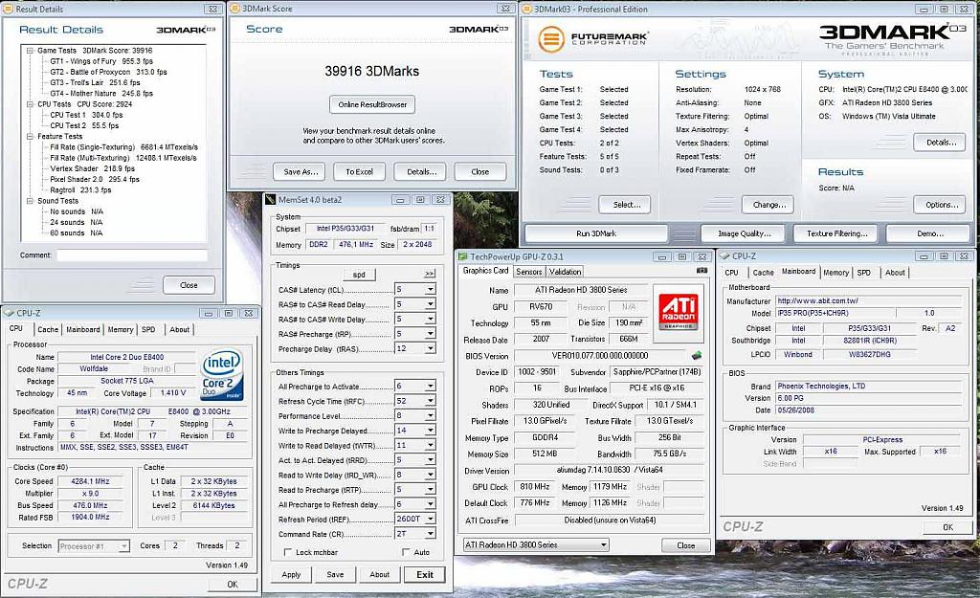The height and width of the screenshot is (598, 980).
Task: Open the CPU tab in CPU-Z mainboard window
Action: coord(731,273)
